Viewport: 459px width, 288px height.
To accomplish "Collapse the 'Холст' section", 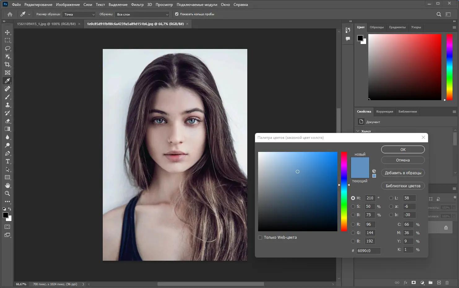I will [x=358, y=131].
